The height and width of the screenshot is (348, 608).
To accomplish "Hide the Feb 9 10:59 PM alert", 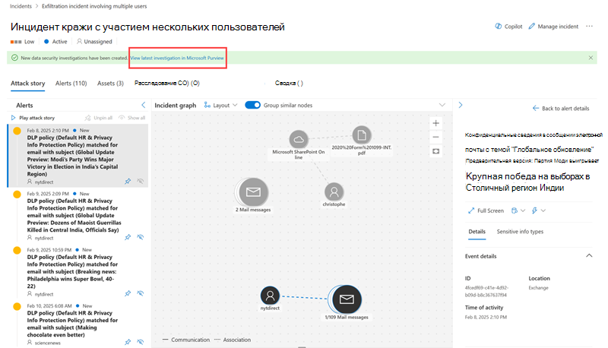I will click(x=141, y=293).
